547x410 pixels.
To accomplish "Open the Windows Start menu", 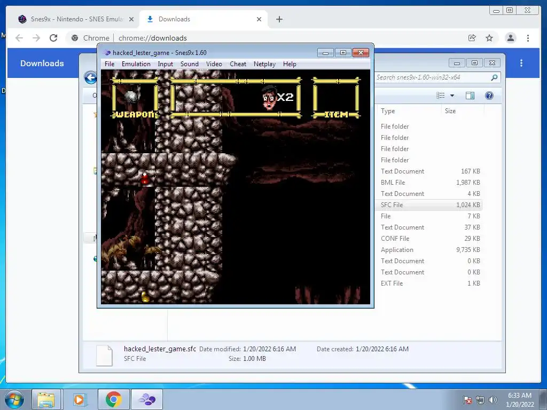I will point(14,399).
